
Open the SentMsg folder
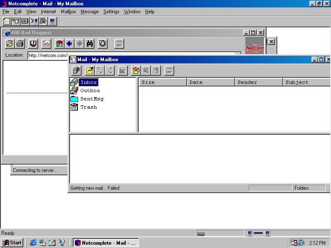tap(91, 99)
